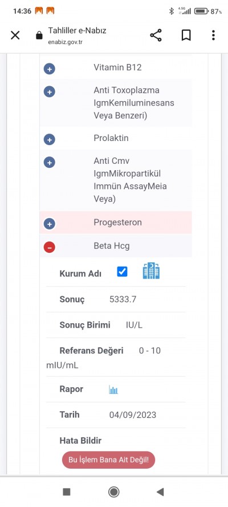Expand the Anti Cmv IgM row
Image resolution: width=228 pixels, height=507 pixels.
(50, 162)
